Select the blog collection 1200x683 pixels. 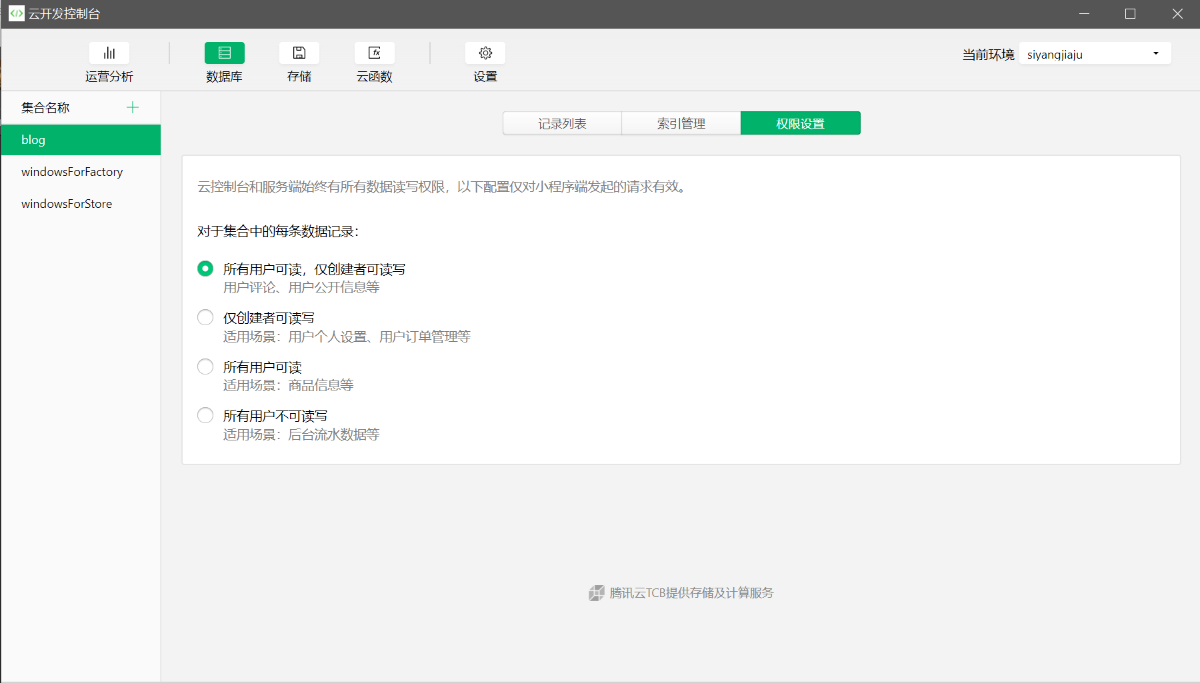pyautogui.click(x=80, y=140)
